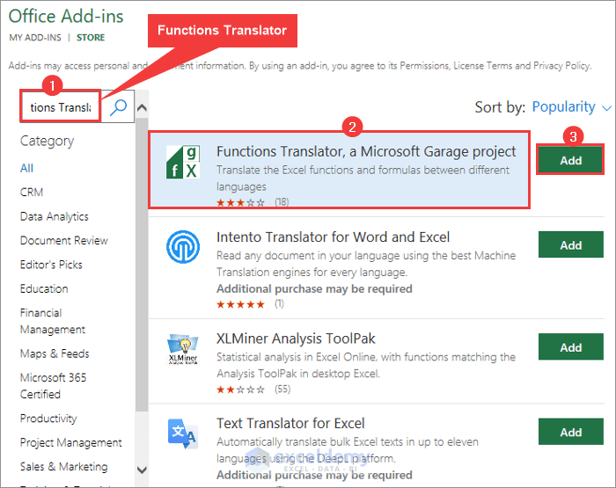Switch to the MY ADD-INS tab
Image resolution: width=616 pixels, height=488 pixels.
pos(34,38)
